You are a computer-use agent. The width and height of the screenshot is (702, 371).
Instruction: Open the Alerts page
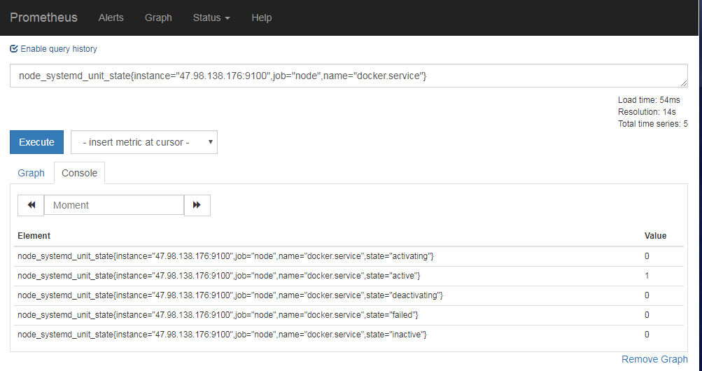coord(111,17)
